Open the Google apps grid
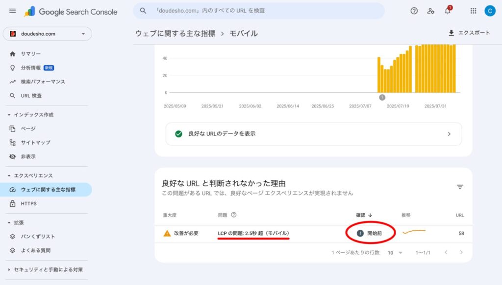 pyautogui.click(x=473, y=11)
